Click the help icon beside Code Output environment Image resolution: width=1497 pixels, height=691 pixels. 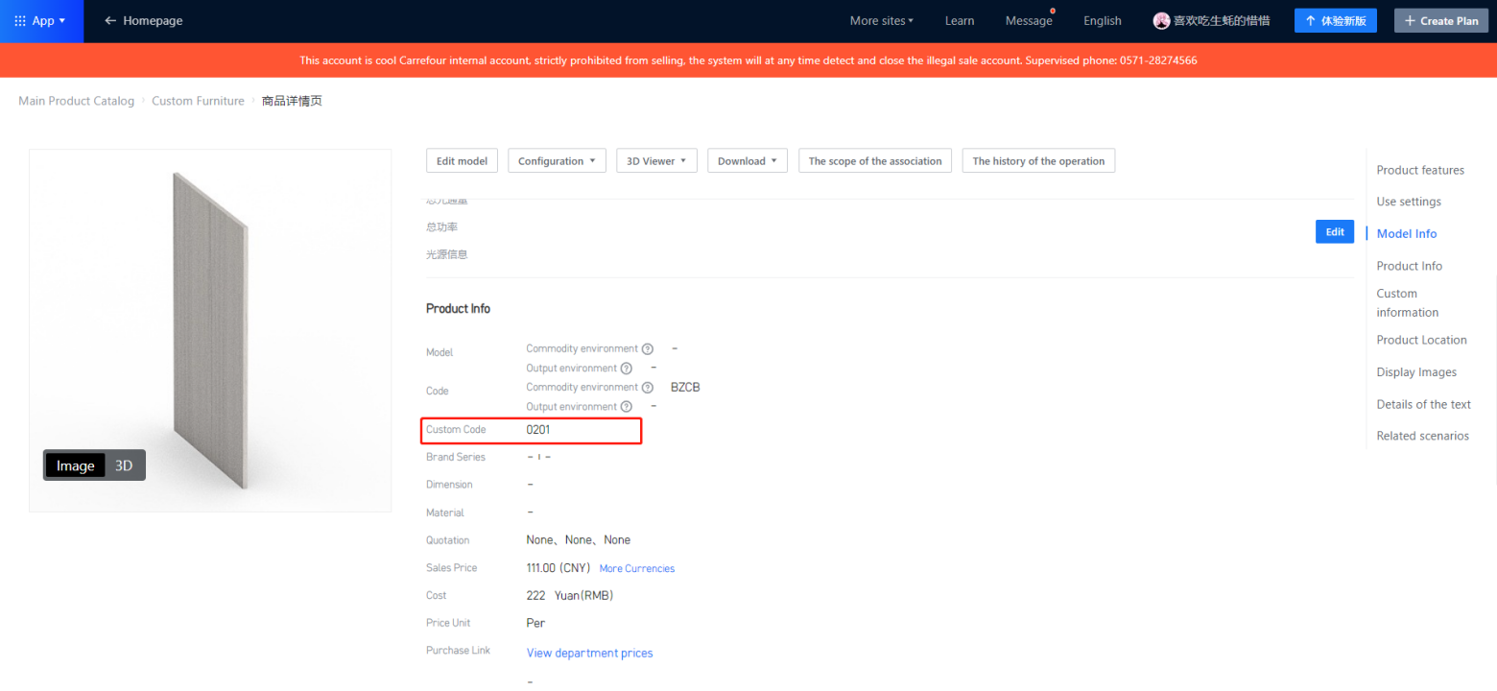click(627, 407)
